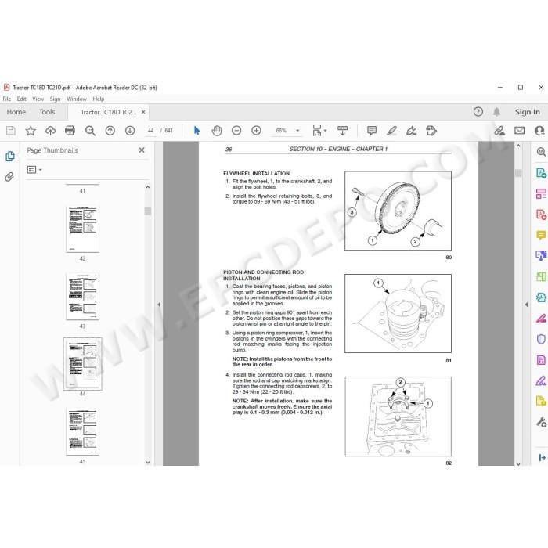
Task: Select the page 45 thumbnail
Action: (x=82, y=432)
